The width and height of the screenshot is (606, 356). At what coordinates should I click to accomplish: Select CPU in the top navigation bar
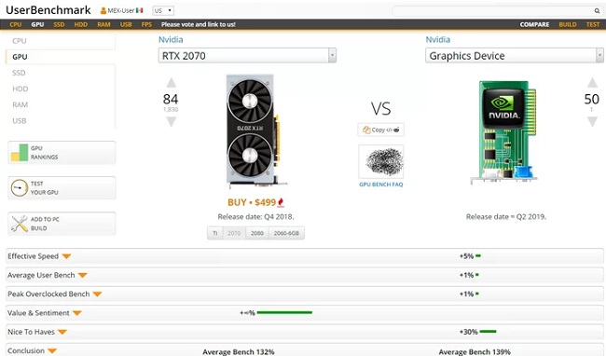coord(16,24)
